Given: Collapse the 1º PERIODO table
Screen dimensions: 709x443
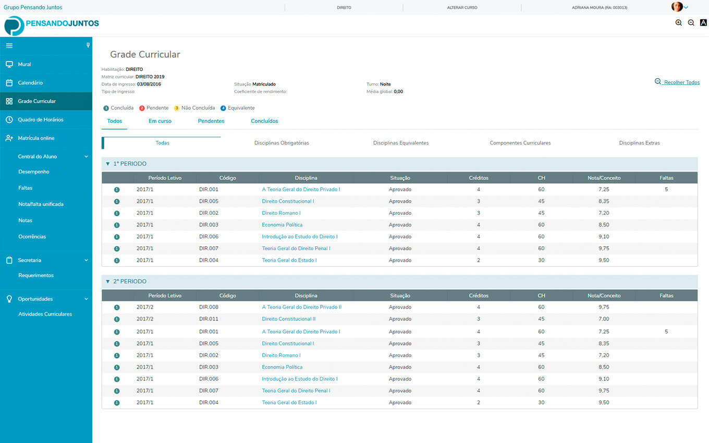Looking at the screenshot, I should 107,164.
